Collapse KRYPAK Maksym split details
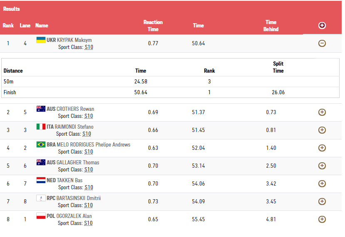345x237 pixels. coord(322,43)
